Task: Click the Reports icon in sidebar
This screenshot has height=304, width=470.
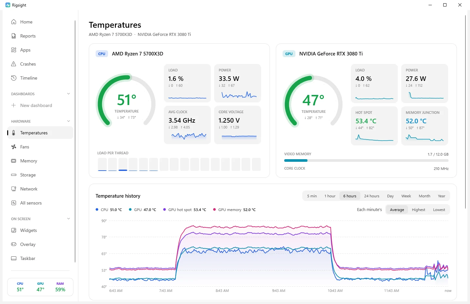Action: pyautogui.click(x=14, y=36)
